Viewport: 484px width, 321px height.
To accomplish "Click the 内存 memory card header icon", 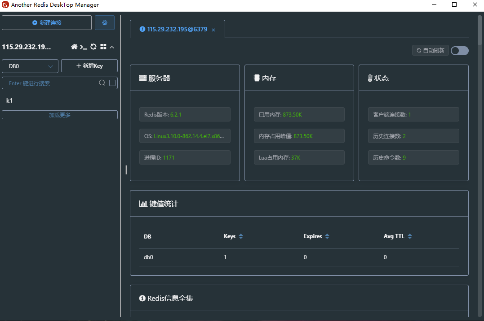I will pyautogui.click(x=257, y=78).
